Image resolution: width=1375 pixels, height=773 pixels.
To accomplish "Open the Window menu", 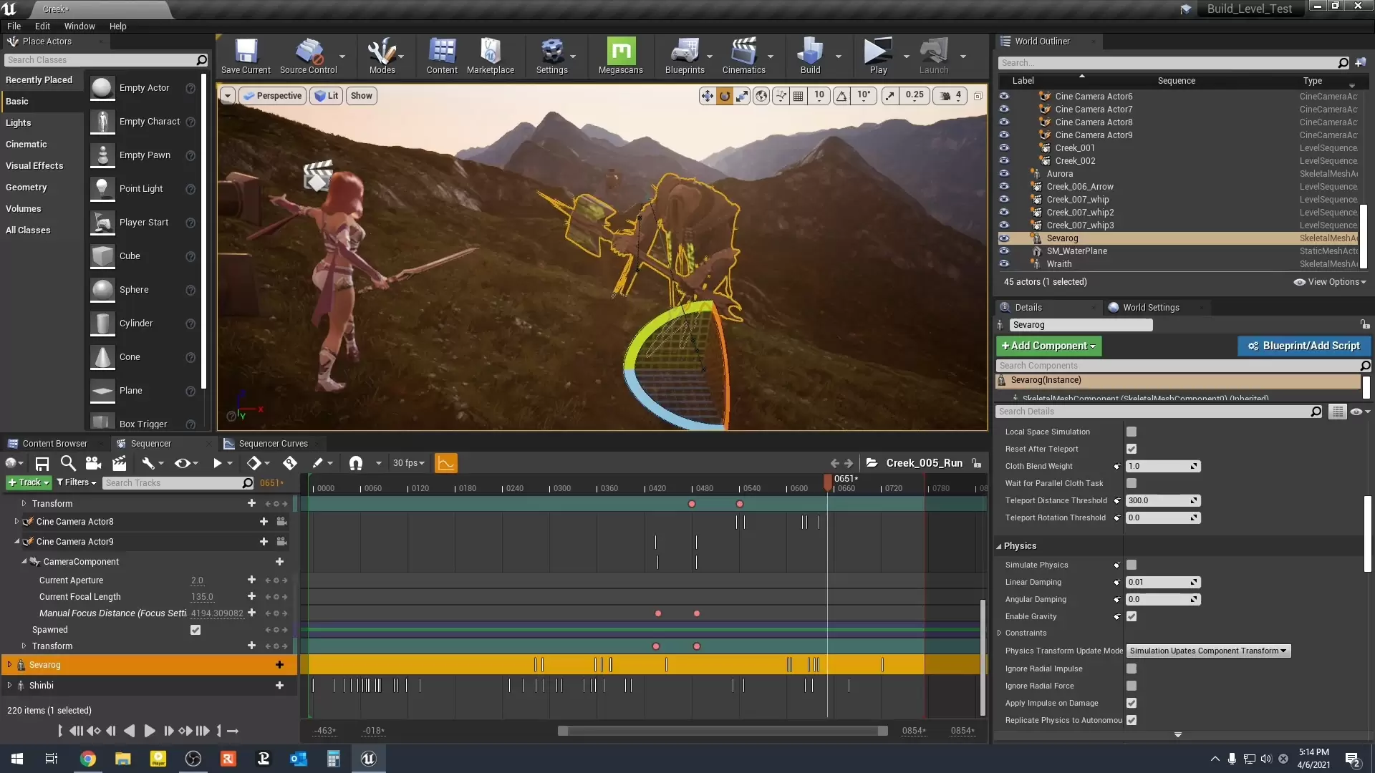I will [x=79, y=26].
